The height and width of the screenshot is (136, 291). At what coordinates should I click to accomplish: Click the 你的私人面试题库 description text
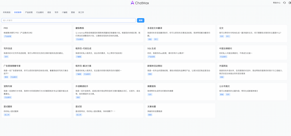pyautogui.click(x=11, y=111)
